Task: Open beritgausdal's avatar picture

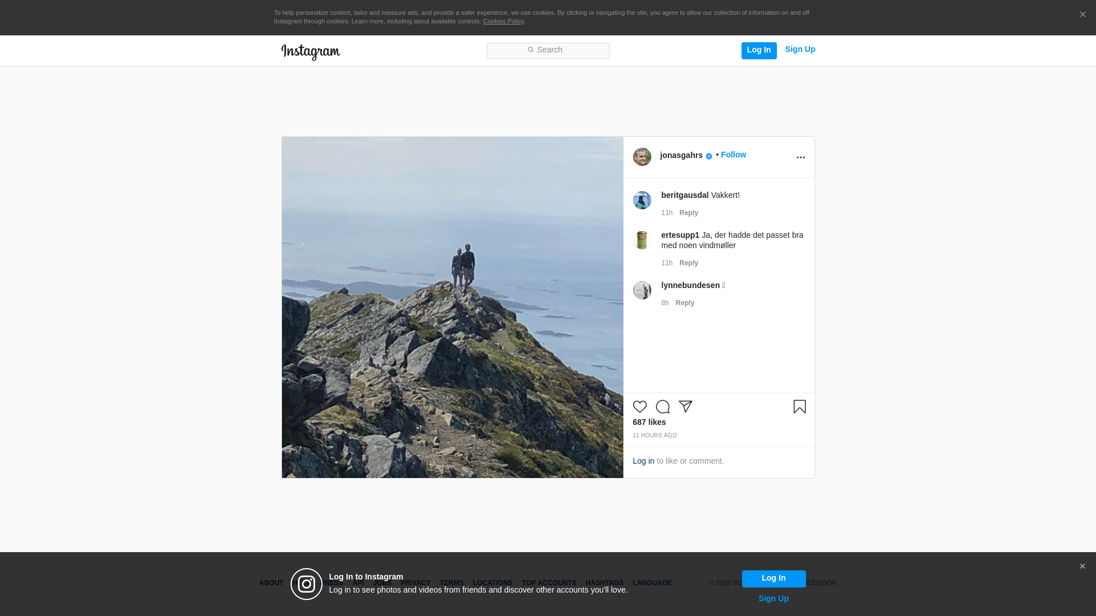Action: pyautogui.click(x=642, y=200)
